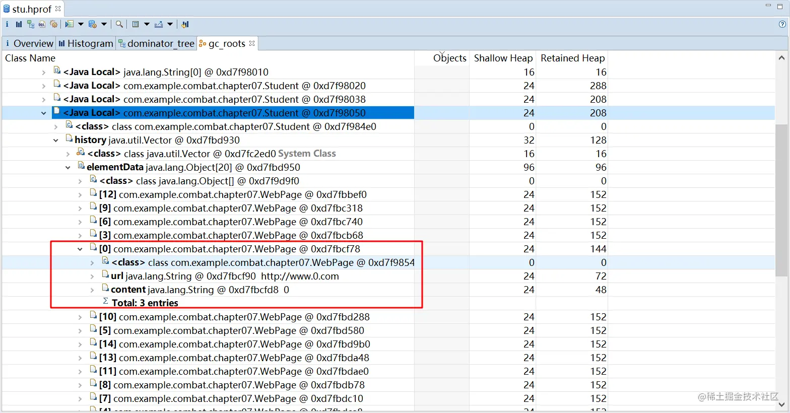Select the [13] WebPage @ 0xd7fbda48 row
This screenshot has width=790, height=413.
click(388, 358)
